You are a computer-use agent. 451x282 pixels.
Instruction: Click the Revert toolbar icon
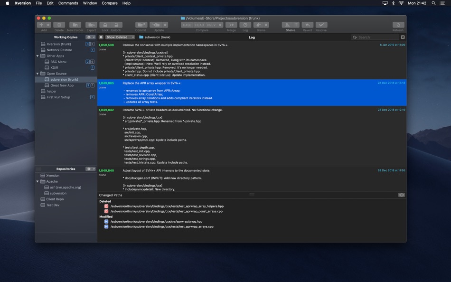308,25
